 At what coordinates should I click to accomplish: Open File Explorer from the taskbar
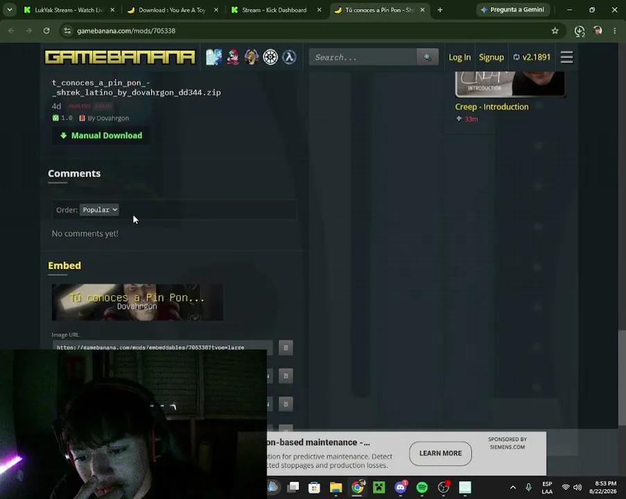[x=336, y=487]
